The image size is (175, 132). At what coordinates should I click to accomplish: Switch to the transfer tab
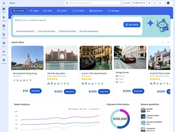point(62,11)
